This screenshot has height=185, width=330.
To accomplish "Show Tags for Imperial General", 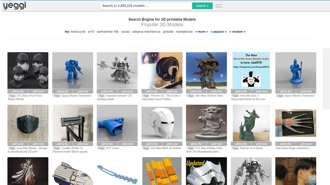I will 101,96.
